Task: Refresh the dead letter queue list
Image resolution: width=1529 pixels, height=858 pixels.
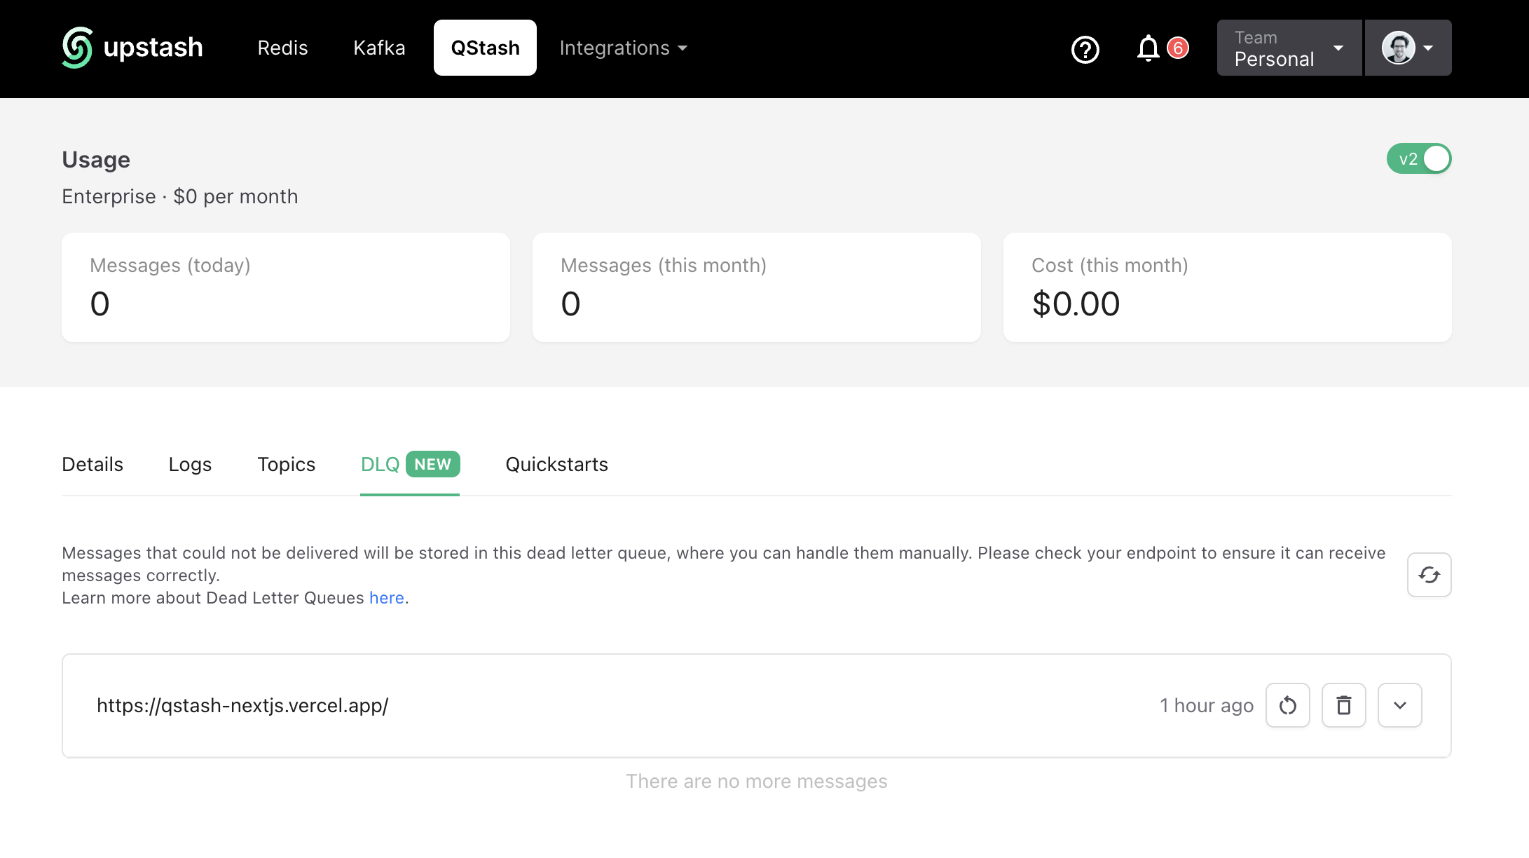Action: (1429, 575)
